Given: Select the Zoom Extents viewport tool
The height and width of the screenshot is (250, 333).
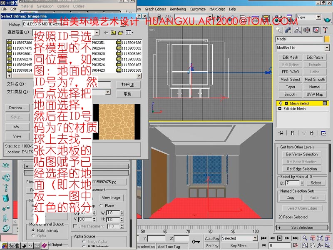Looking at the screenshot, I should pyautogui.click(x=320, y=238).
